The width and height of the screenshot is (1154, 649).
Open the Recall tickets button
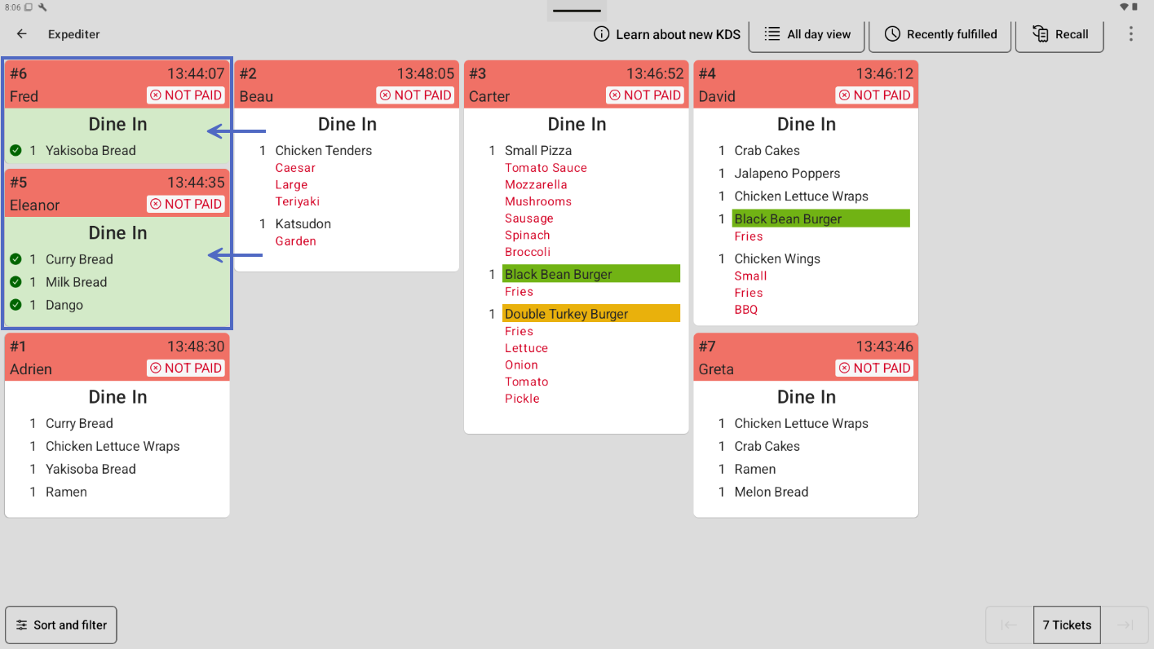1060,34
